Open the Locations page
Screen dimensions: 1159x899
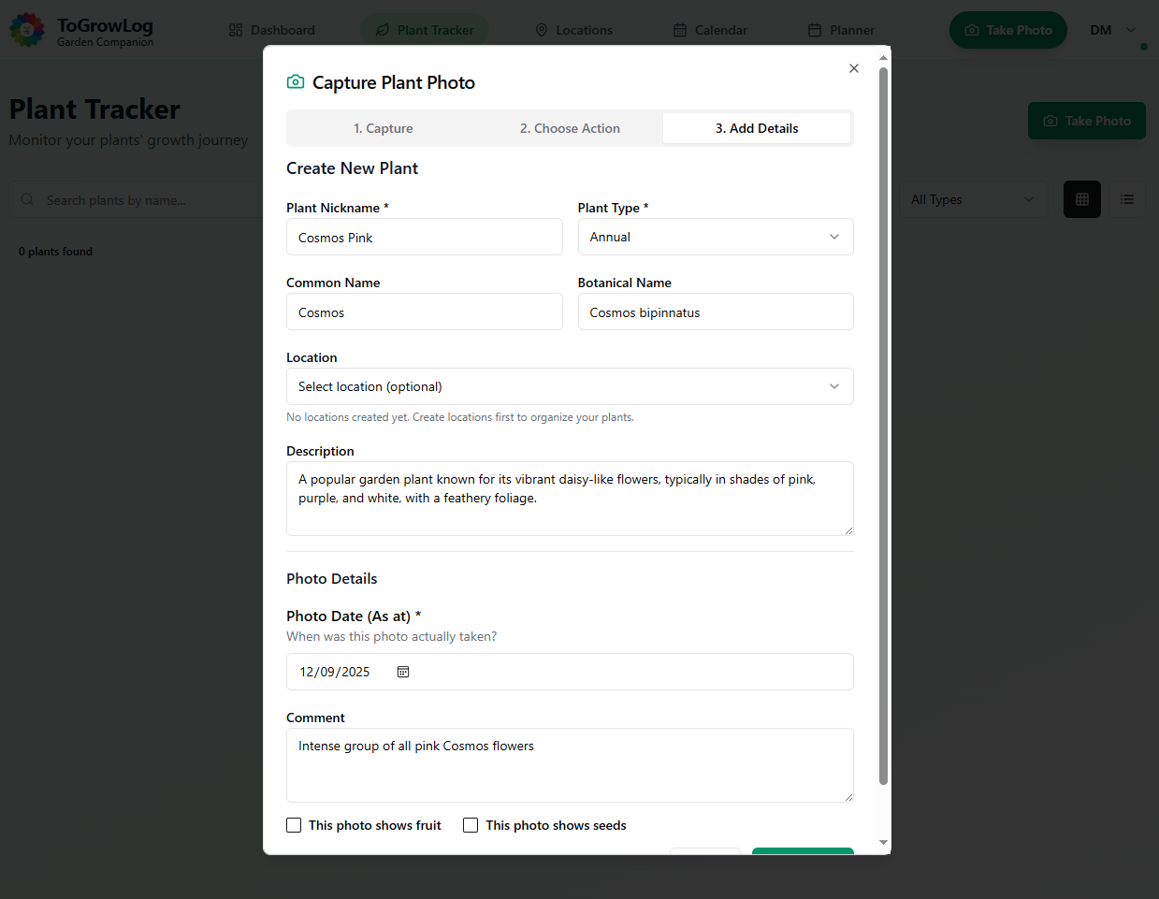[x=573, y=30]
